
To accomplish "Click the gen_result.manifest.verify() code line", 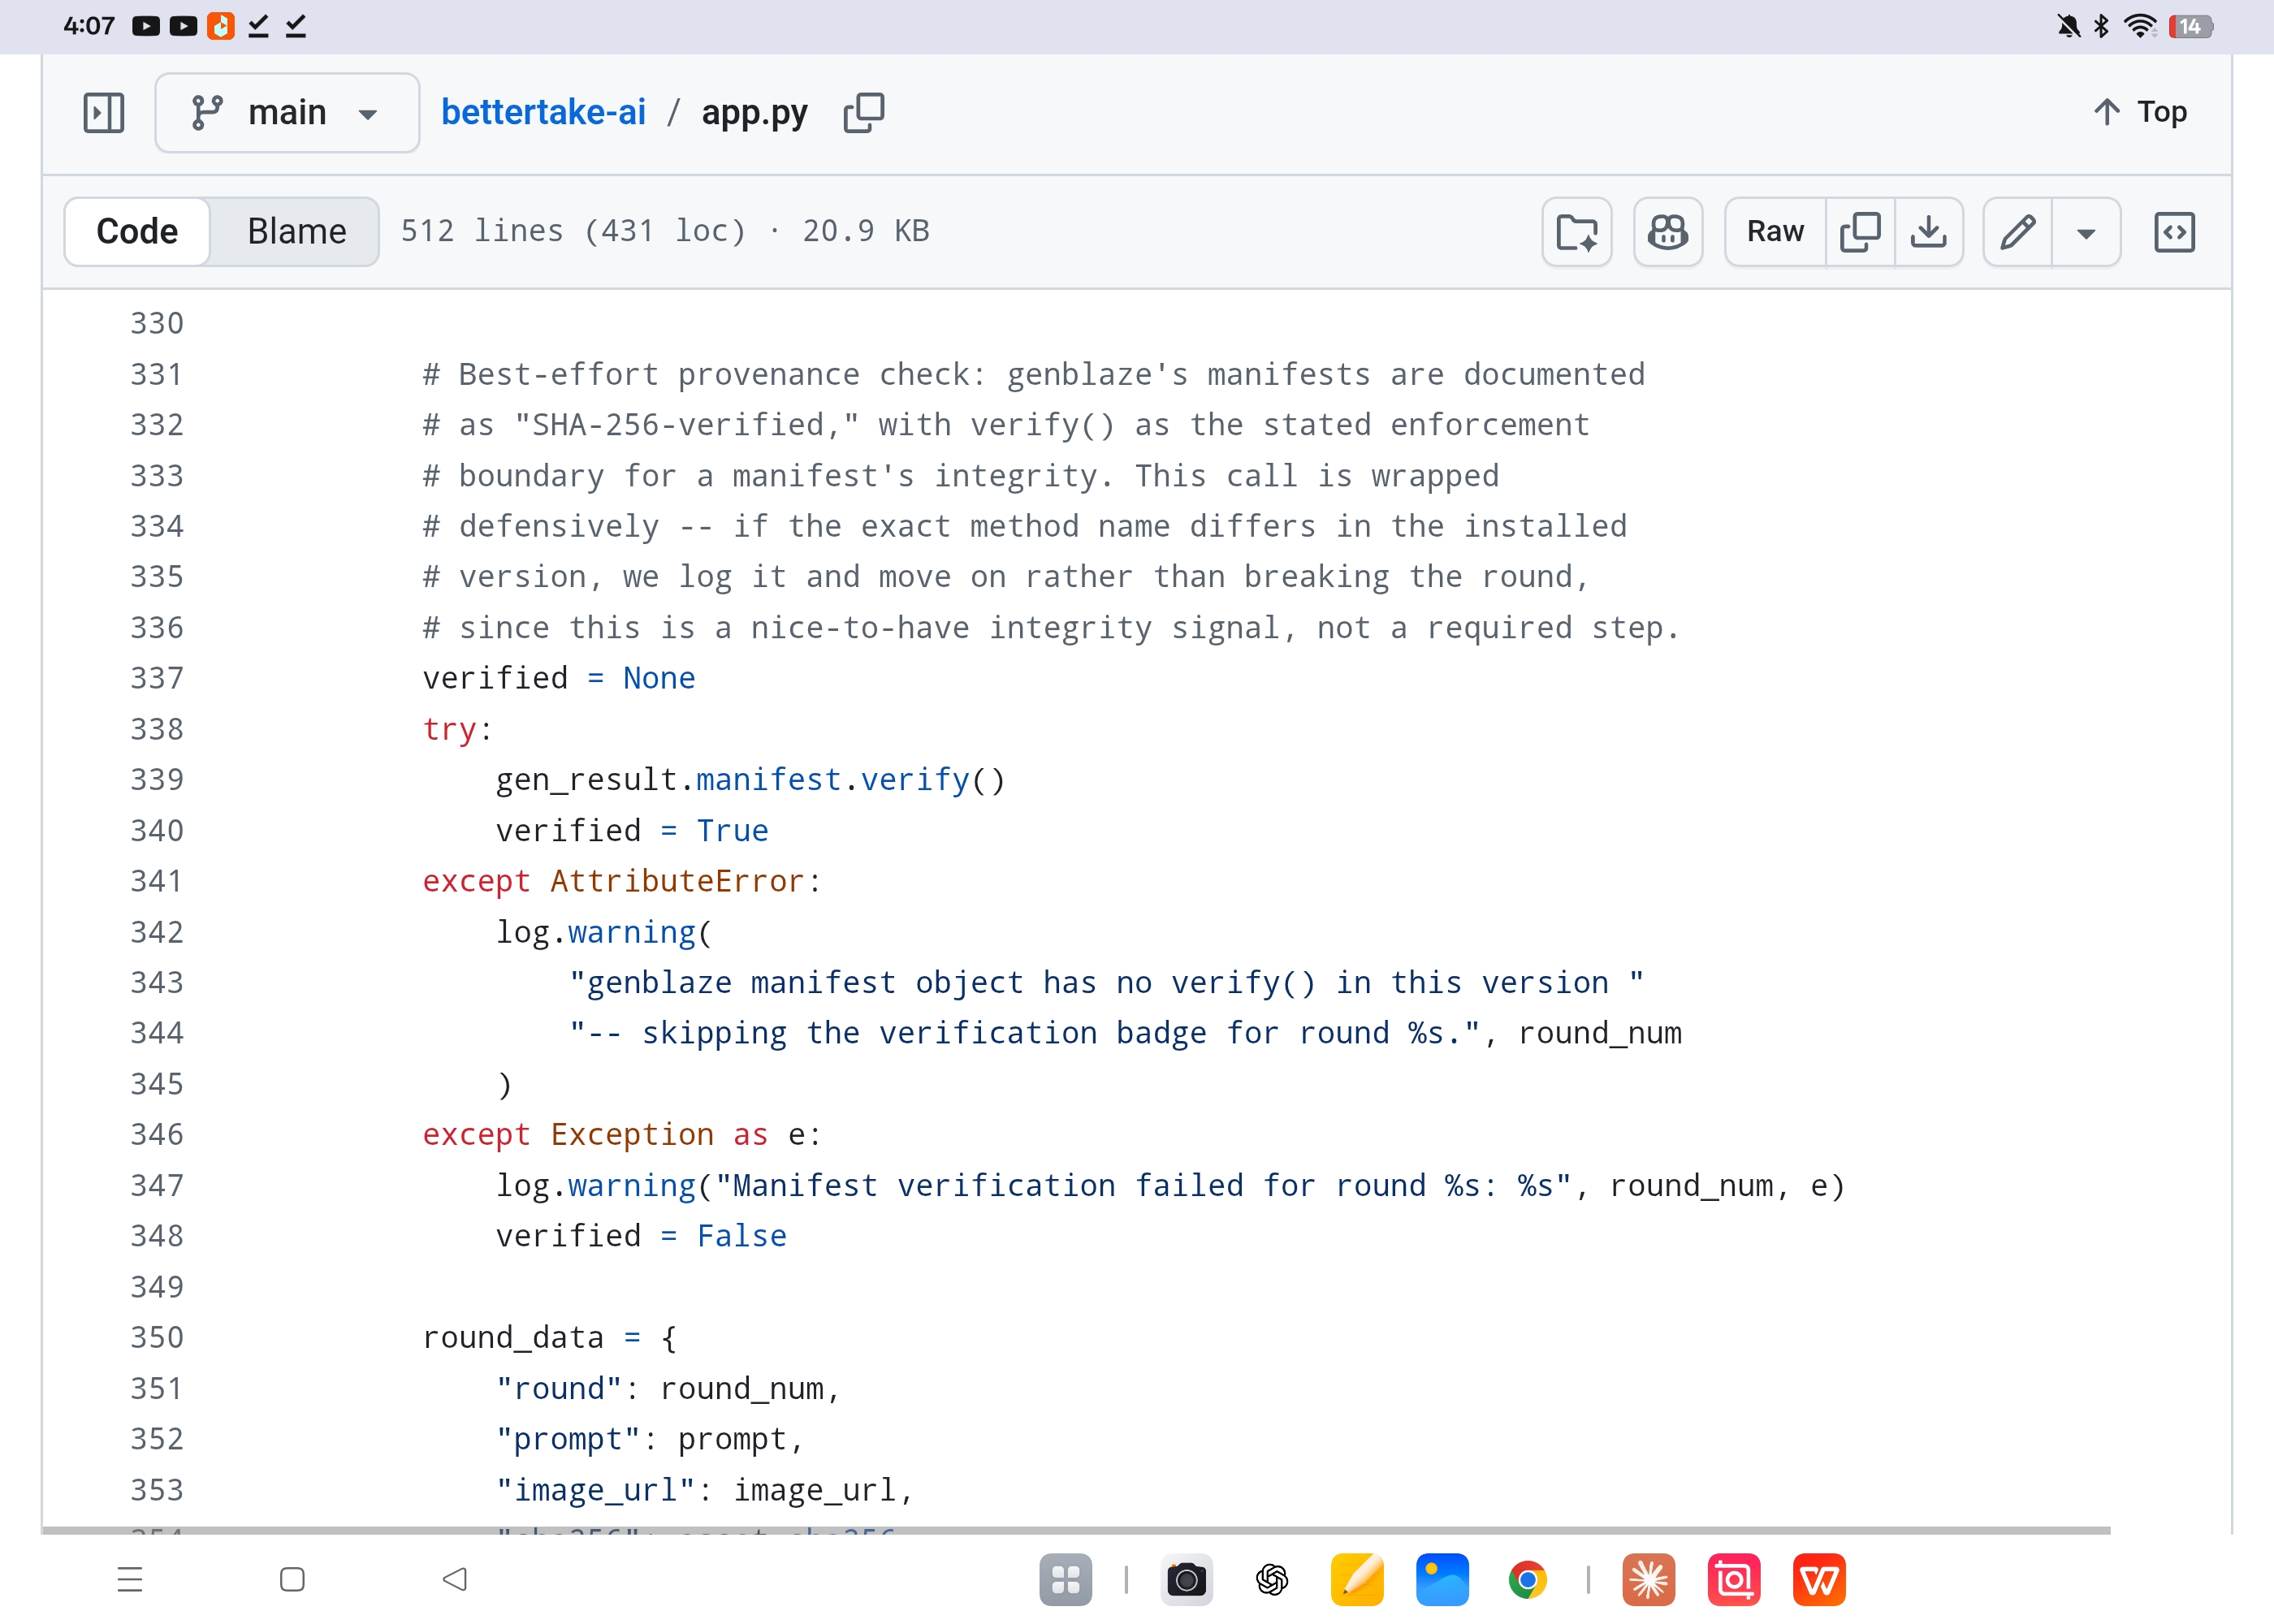I will (x=750, y=779).
